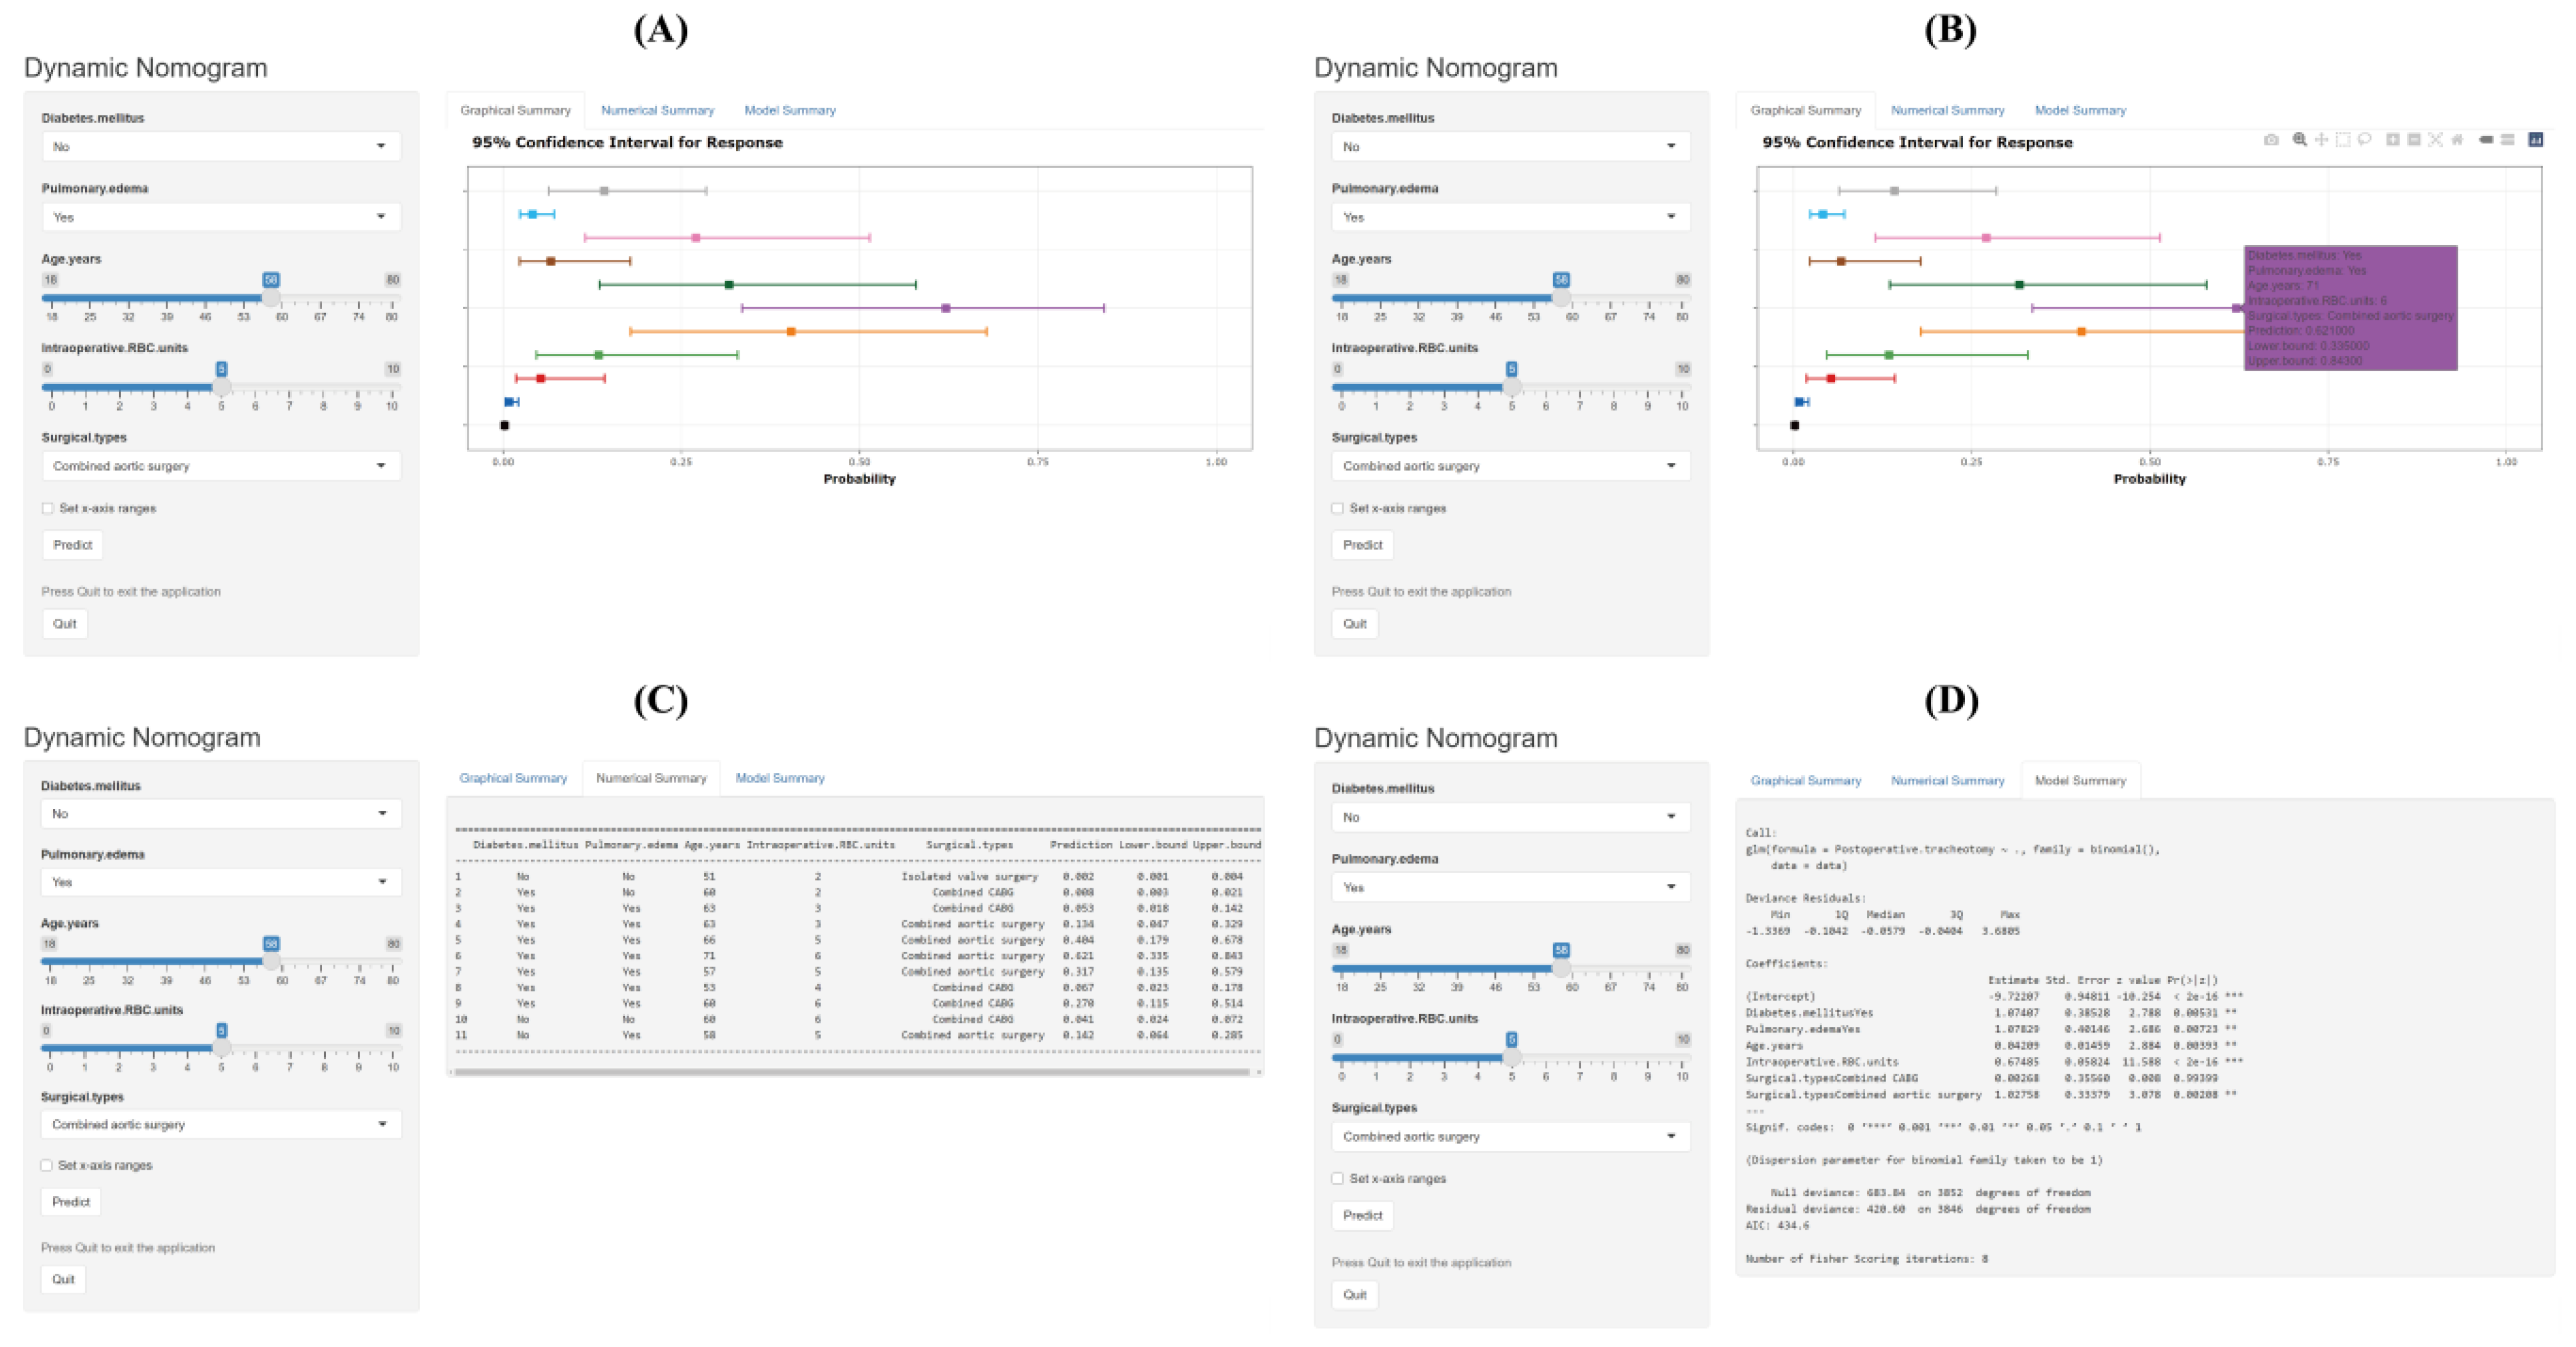Enable Set x-axis ranges in panel A
The width and height of the screenshot is (2576, 1347).
[47, 509]
